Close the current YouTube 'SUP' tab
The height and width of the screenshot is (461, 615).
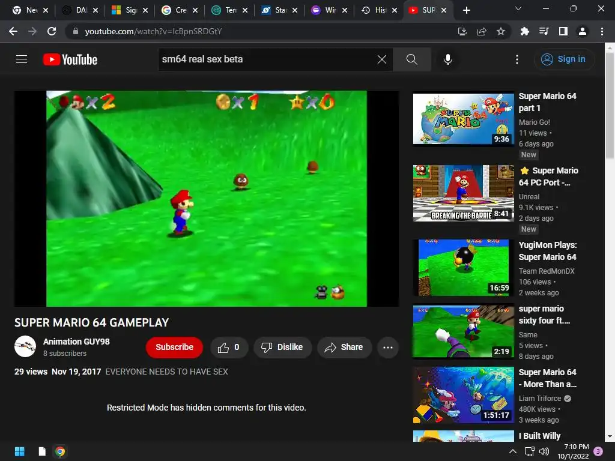(x=444, y=10)
